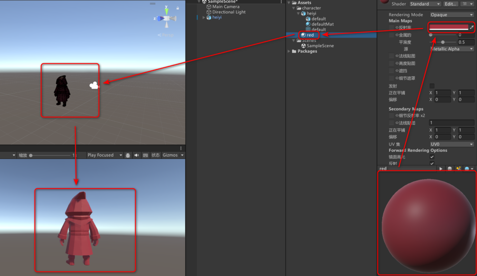Click the 细节反射率 x2 texture slot
477x276 pixels.
[391, 116]
